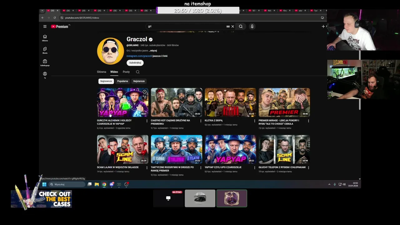This screenshot has width=400, height=225.
Task: Go back with the browser back arrow
Action: 43,18
